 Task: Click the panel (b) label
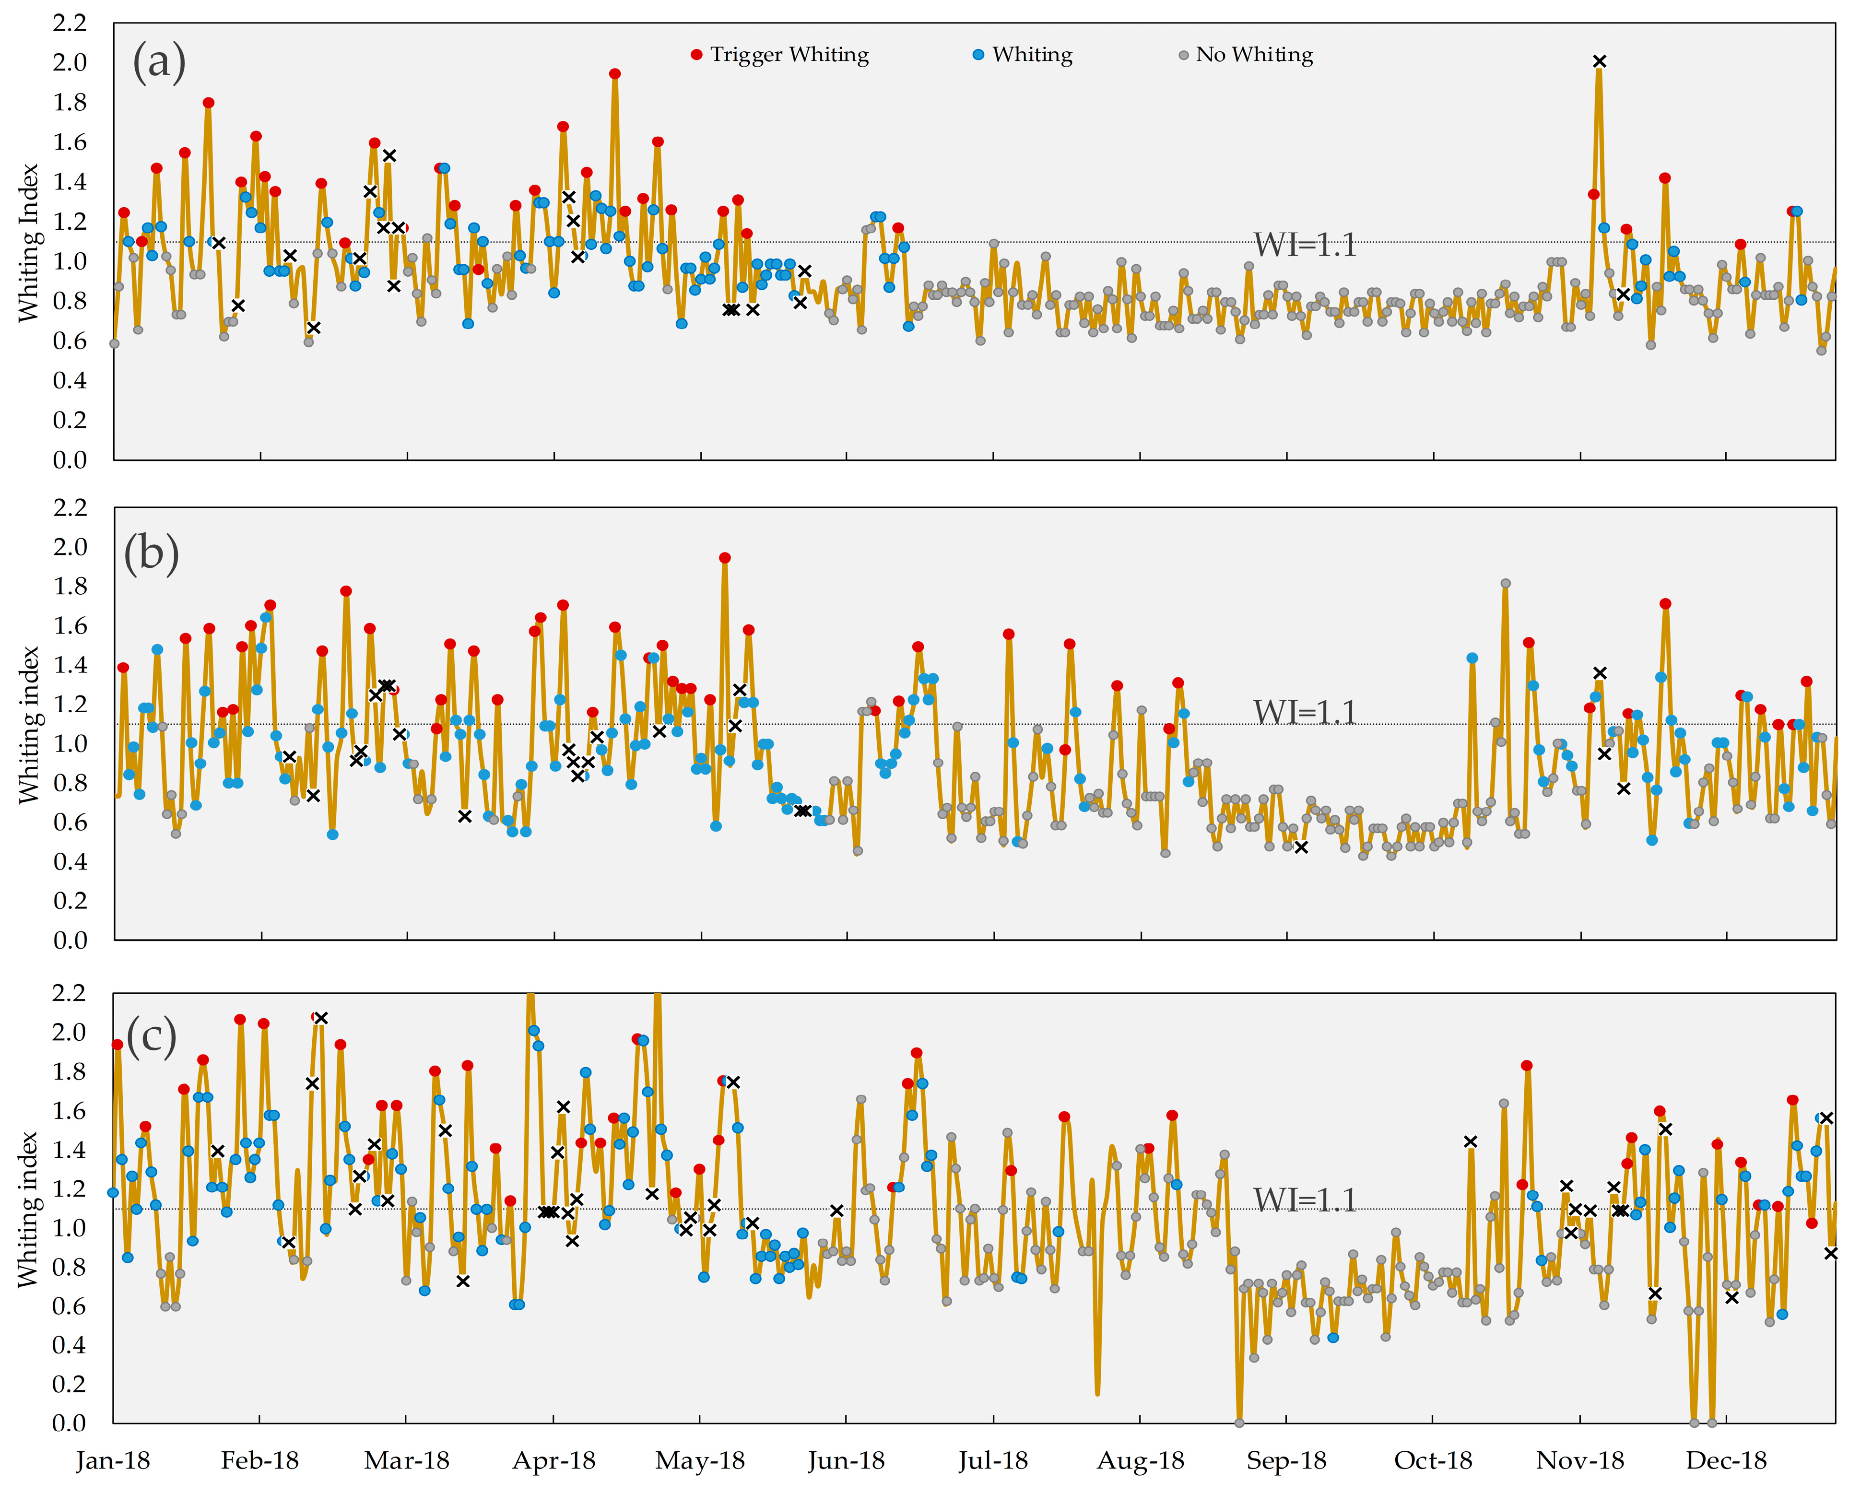152,553
